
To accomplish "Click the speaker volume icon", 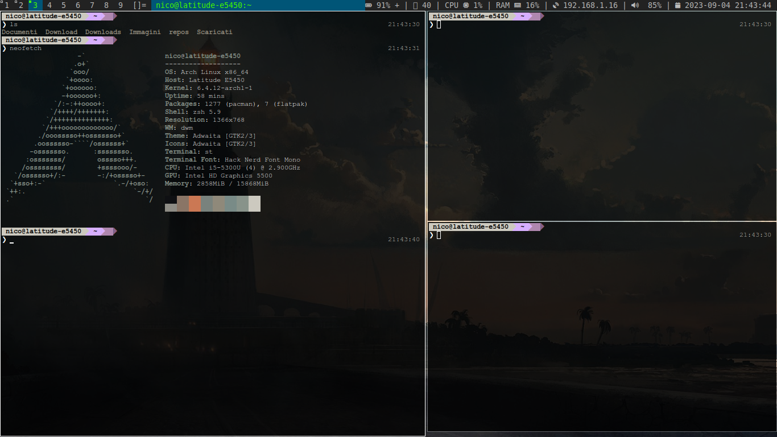I will [635, 5].
